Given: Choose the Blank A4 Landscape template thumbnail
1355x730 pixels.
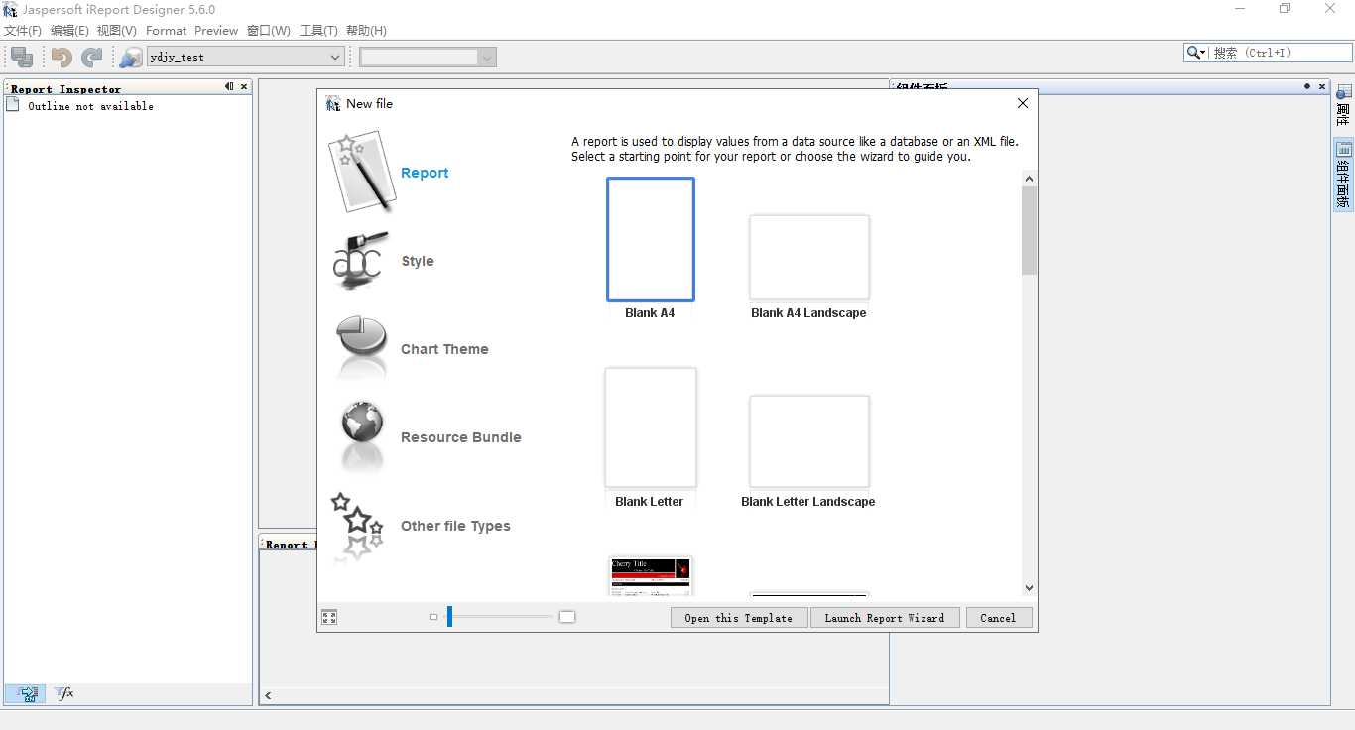Looking at the screenshot, I should pyautogui.click(x=809, y=257).
